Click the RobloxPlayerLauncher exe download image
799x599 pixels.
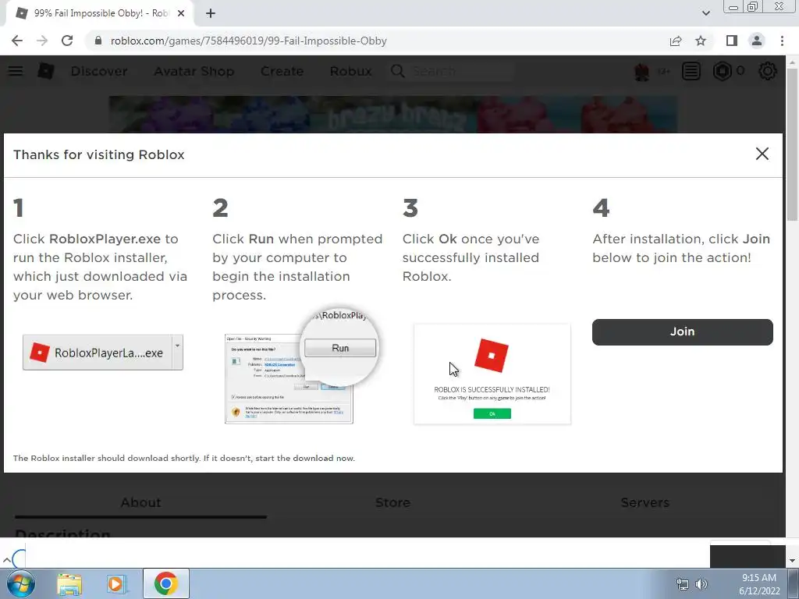click(x=102, y=353)
